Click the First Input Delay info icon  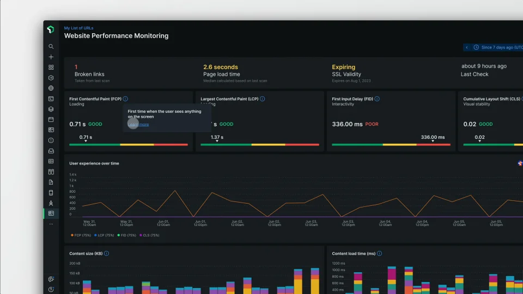377,99
